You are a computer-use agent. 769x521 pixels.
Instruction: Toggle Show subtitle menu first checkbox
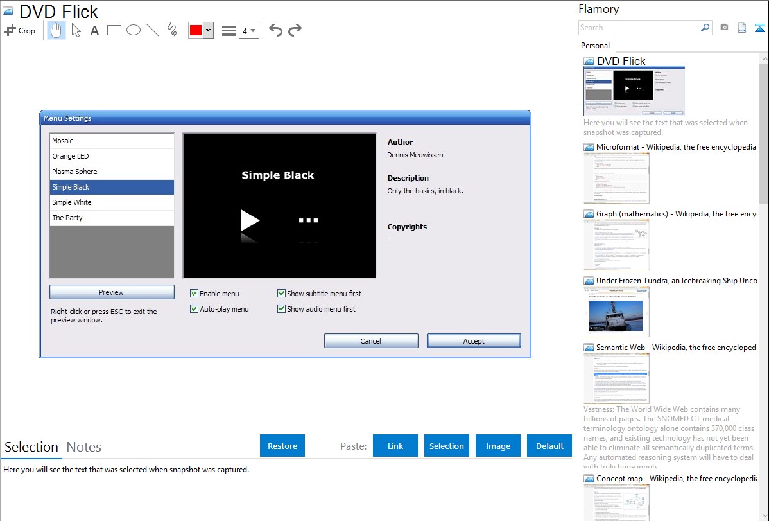click(x=282, y=294)
